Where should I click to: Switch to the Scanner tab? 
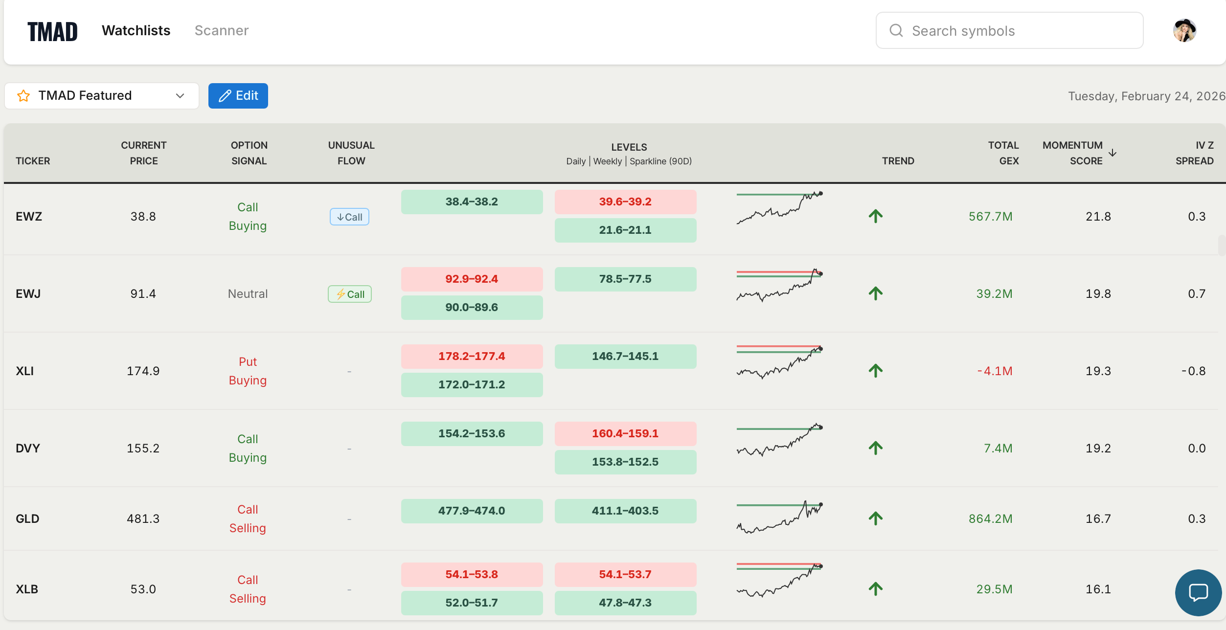[221, 31]
